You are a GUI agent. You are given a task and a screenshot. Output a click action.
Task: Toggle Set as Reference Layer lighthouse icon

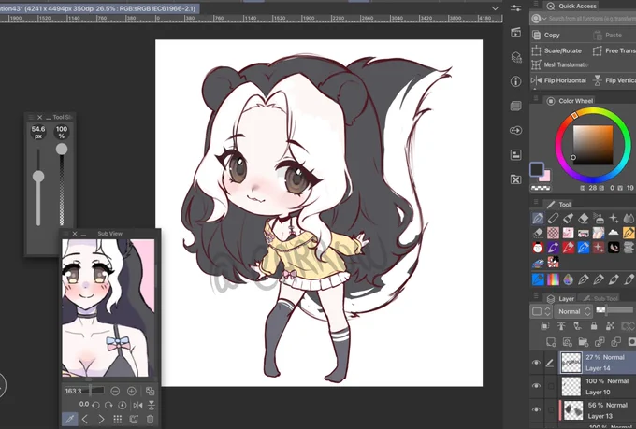tap(561, 325)
